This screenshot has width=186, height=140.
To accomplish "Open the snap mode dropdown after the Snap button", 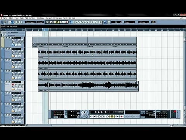I will pos(116,22).
